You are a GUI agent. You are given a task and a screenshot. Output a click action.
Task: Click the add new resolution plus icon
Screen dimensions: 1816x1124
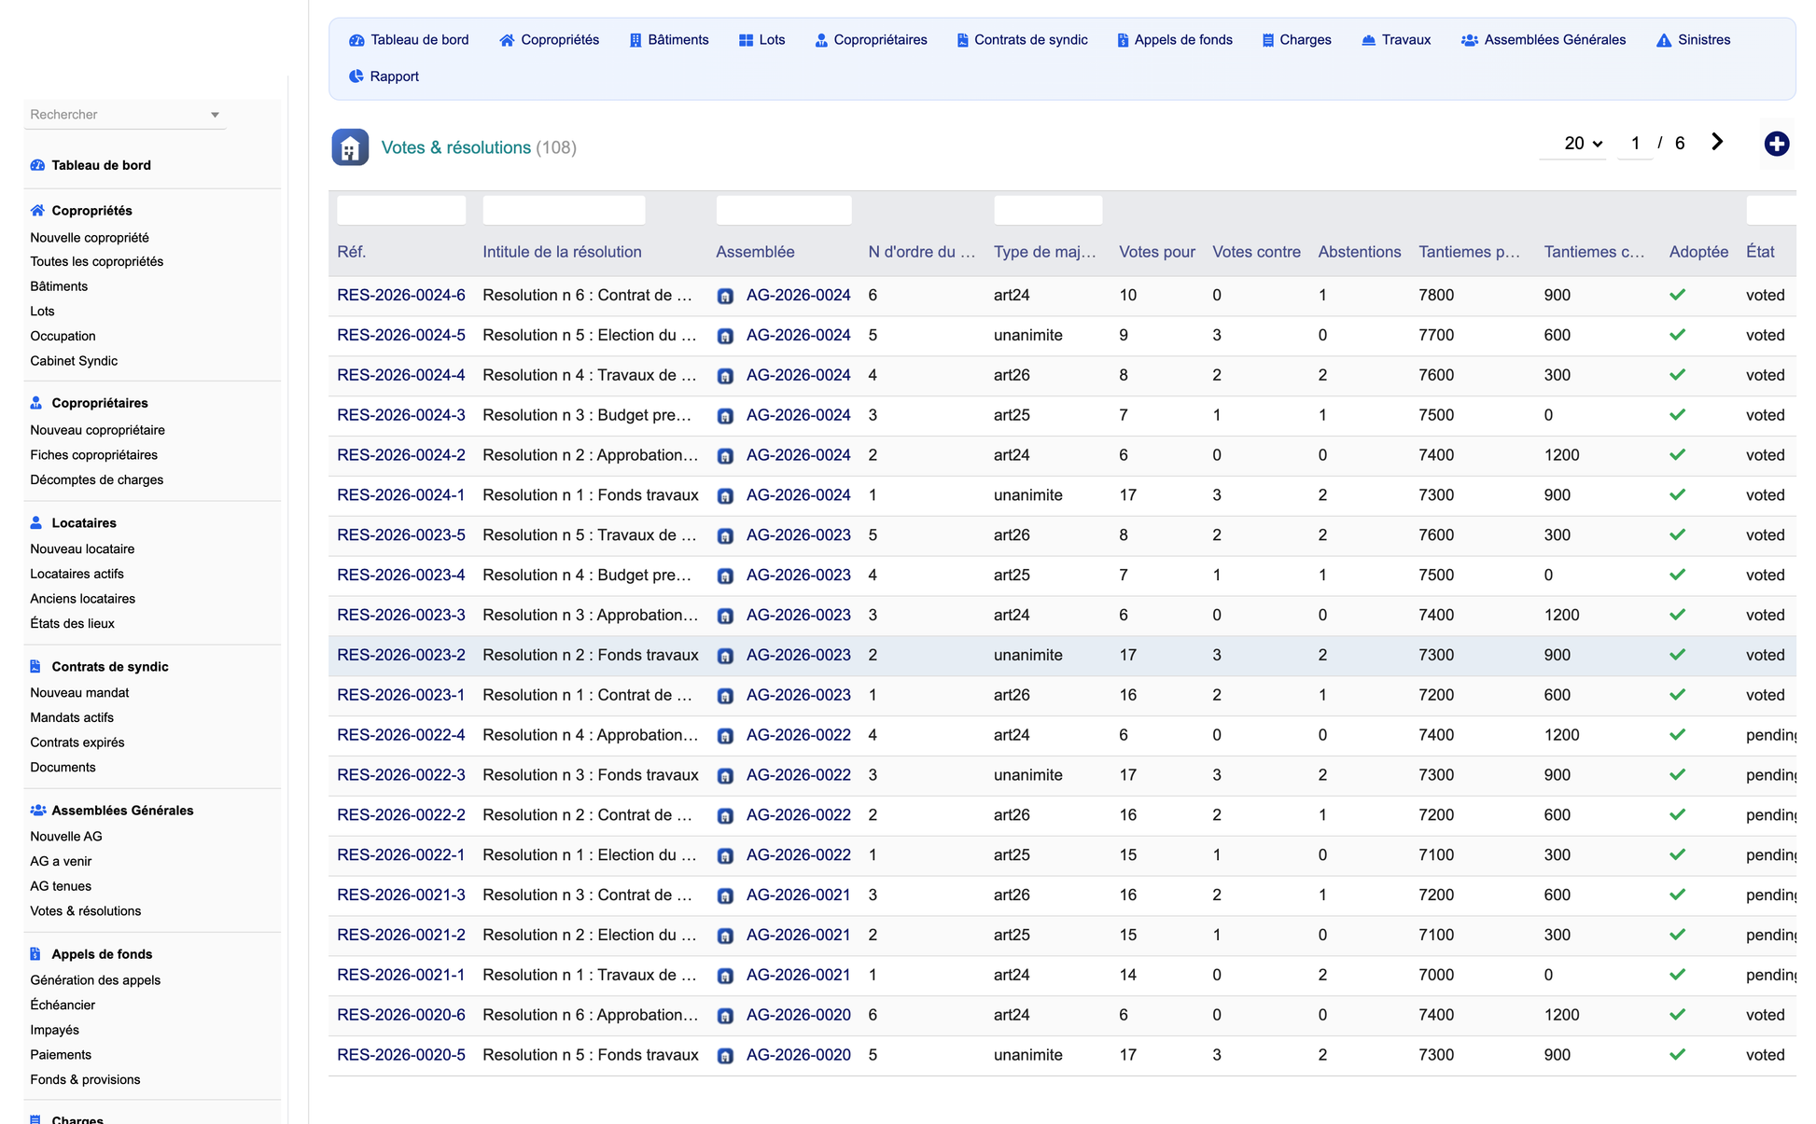[1776, 144]
